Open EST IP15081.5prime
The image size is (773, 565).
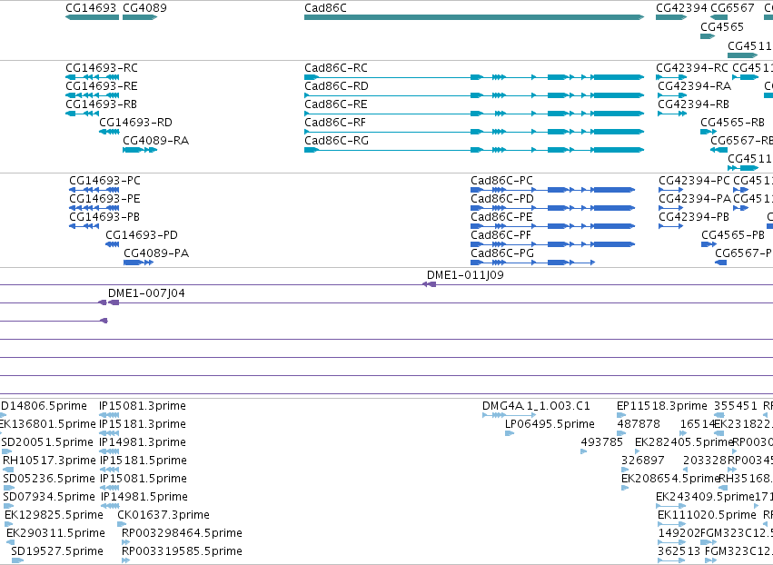(x=144, y=479)
